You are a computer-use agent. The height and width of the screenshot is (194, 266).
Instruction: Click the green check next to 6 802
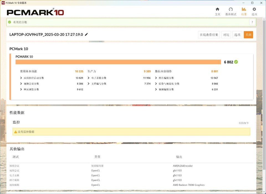click(x=236, y=62)
